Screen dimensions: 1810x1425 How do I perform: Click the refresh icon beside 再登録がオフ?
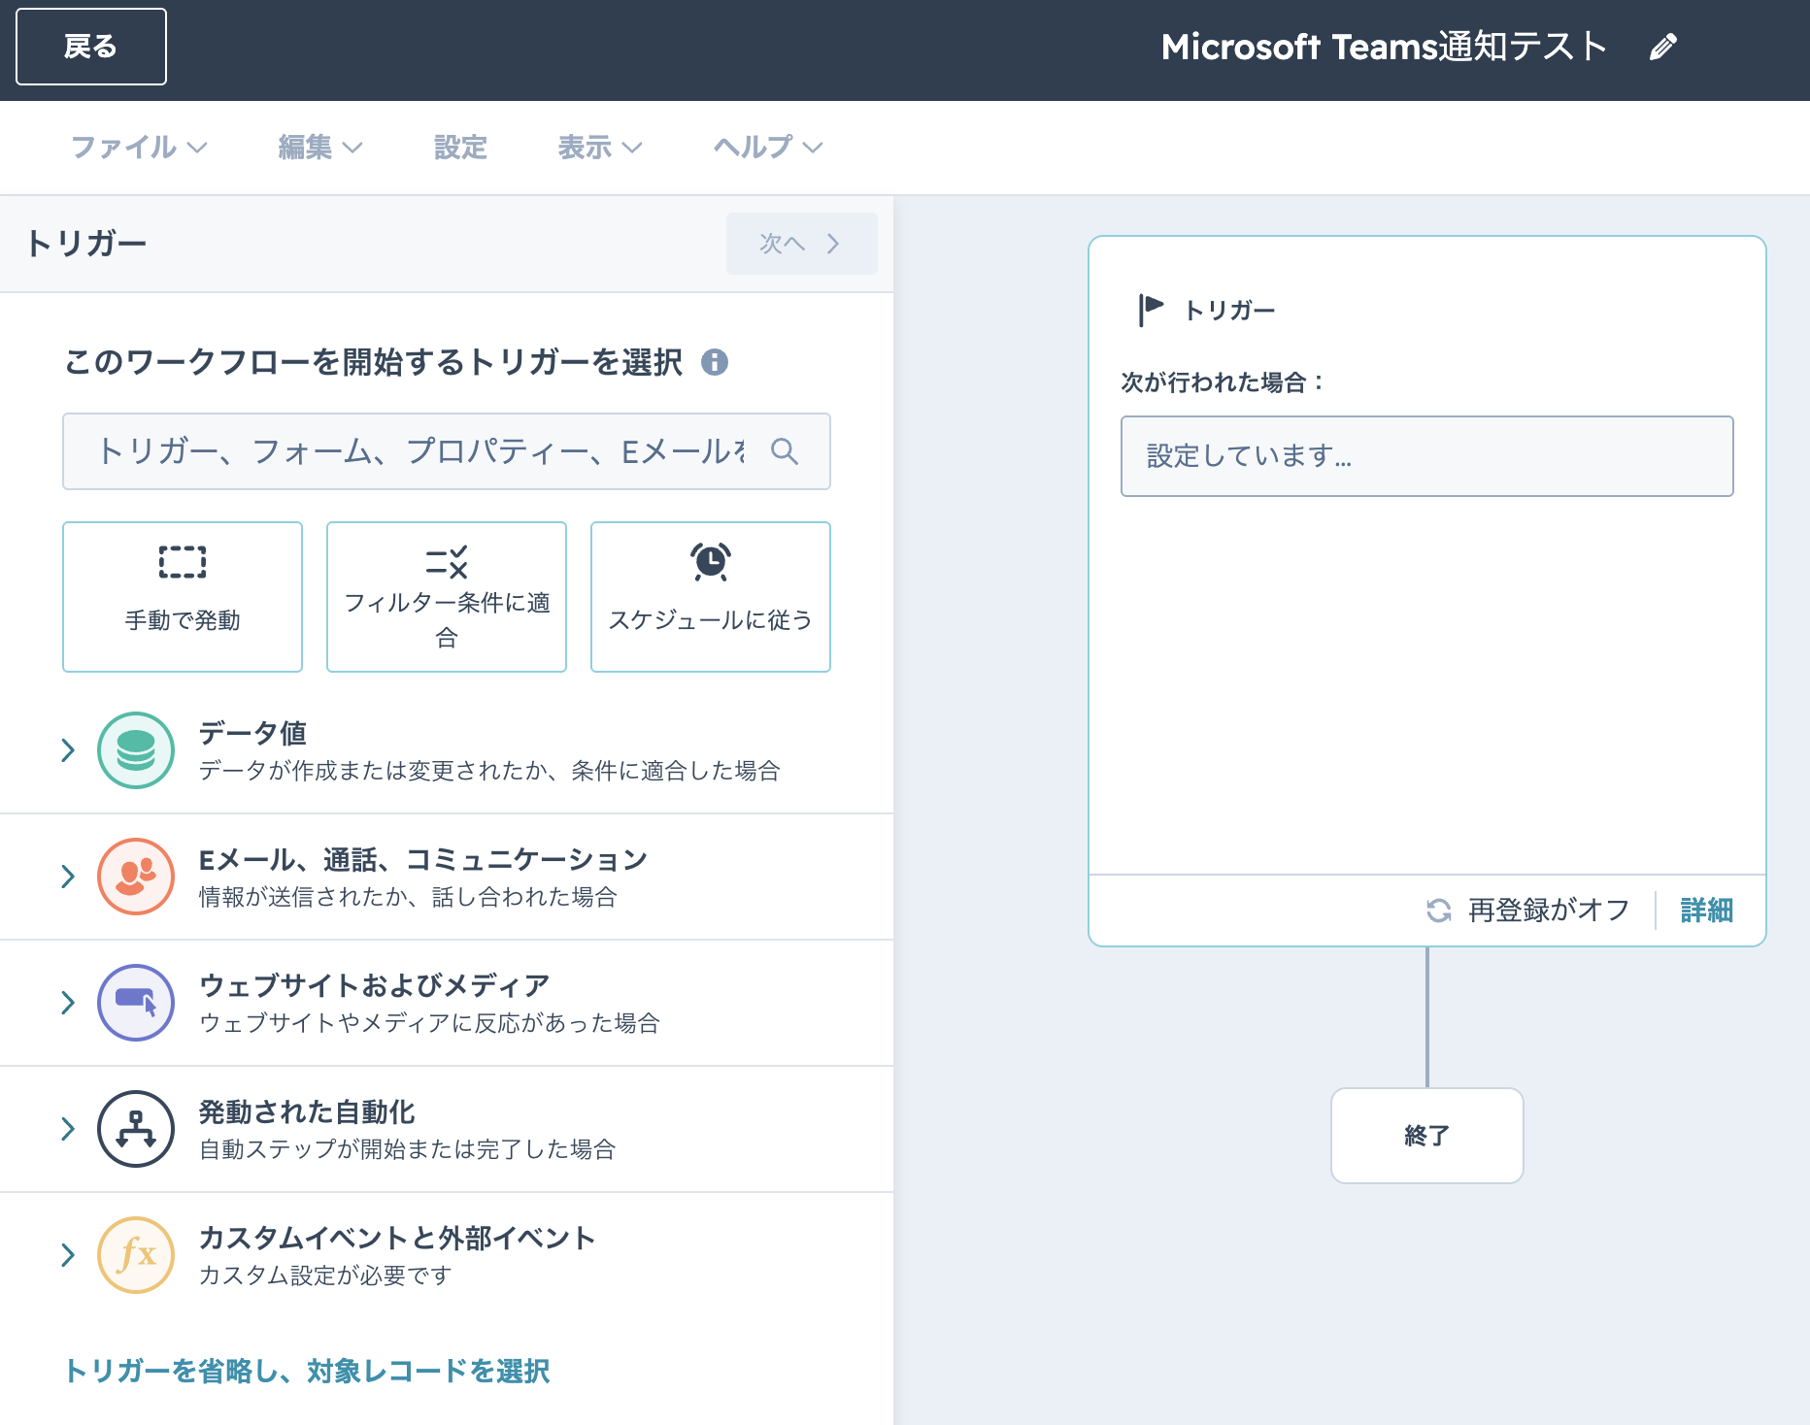pyautogui.click(x=1439, y=911)
